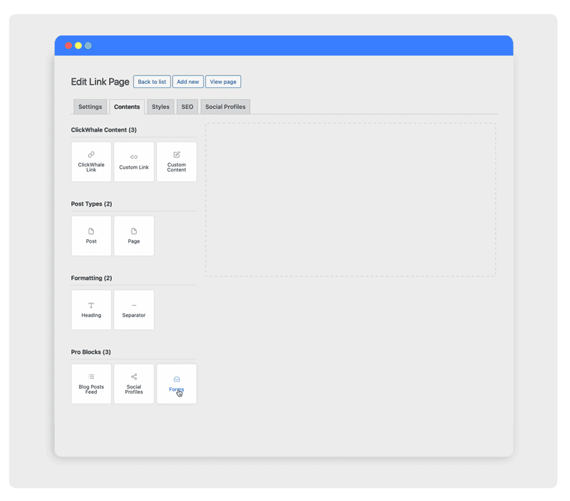Select the ClickWhale Link block icon
The image size is (570, 501).
(91, 154)
